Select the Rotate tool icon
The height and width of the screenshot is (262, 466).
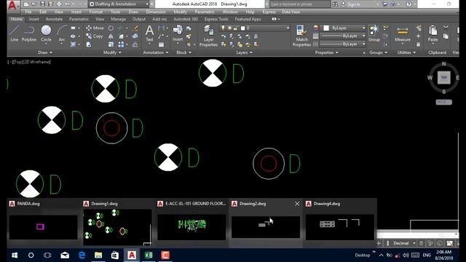(x=111, y=28)
